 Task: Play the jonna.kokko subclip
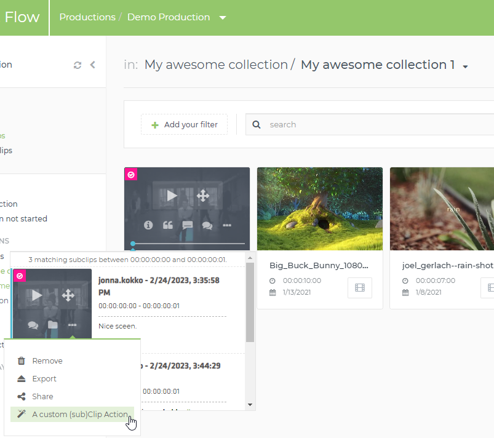[36, 295]
